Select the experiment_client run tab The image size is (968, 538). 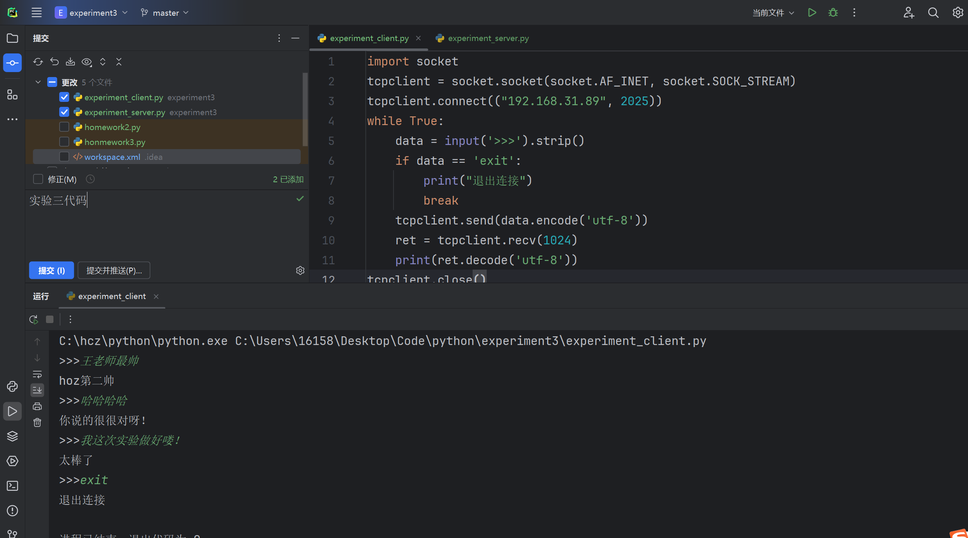tap(111, 296)
